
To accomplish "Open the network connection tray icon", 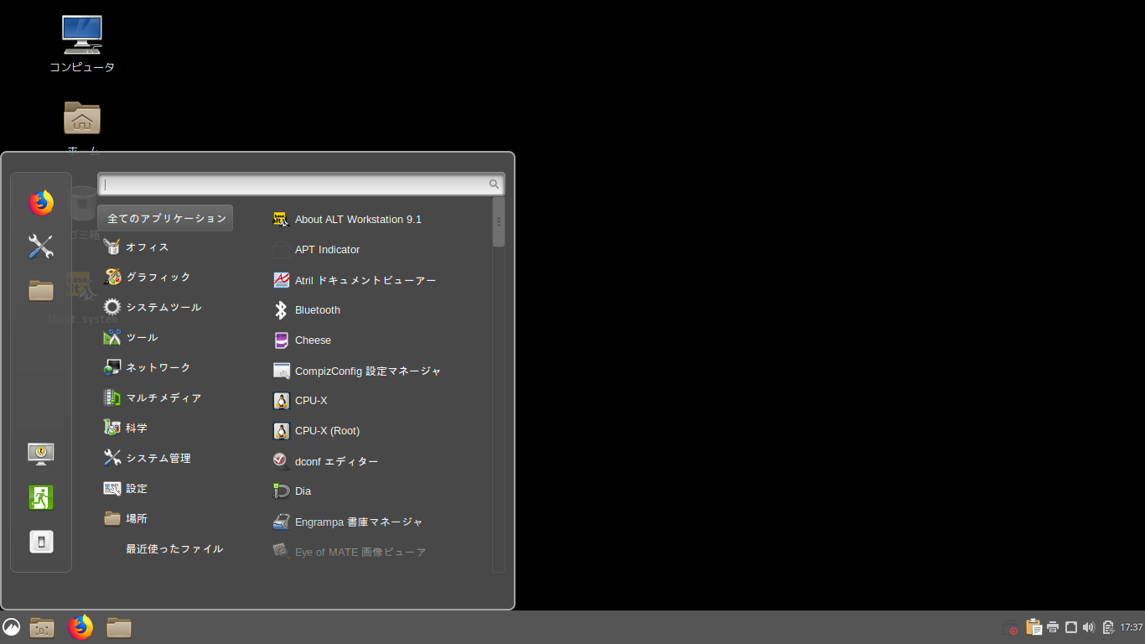I will click(x=1070, y=627).
